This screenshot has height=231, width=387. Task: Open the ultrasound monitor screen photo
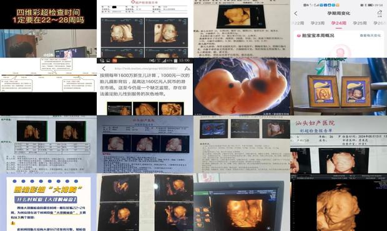click(242, 202)
